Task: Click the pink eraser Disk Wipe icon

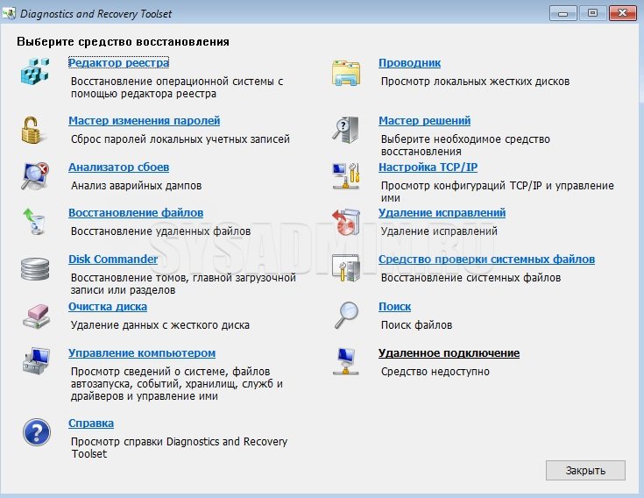Action: [34, 315]
